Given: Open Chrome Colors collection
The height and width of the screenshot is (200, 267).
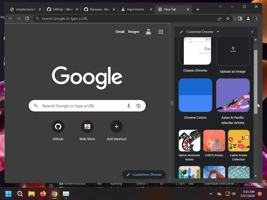Looking at the screenshot, I should coord(195,99).
